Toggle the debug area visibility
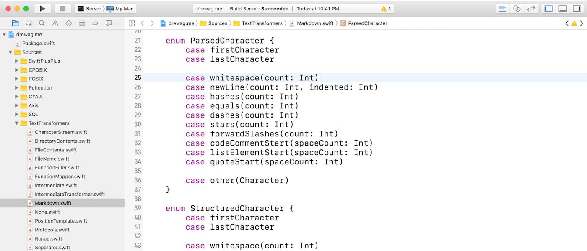587x251 pixels. coord(563,8)
